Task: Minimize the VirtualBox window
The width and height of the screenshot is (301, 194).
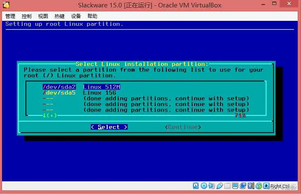Action: click(x=263, y=4)
